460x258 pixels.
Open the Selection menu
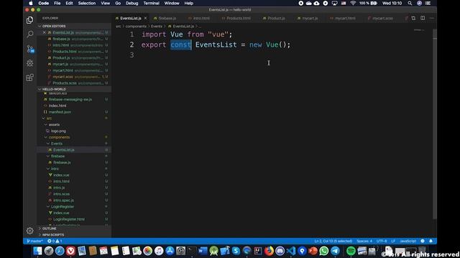coord(86,3)
